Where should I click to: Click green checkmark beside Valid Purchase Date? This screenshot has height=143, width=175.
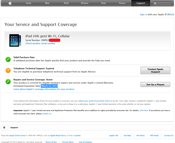coord(8,59)
